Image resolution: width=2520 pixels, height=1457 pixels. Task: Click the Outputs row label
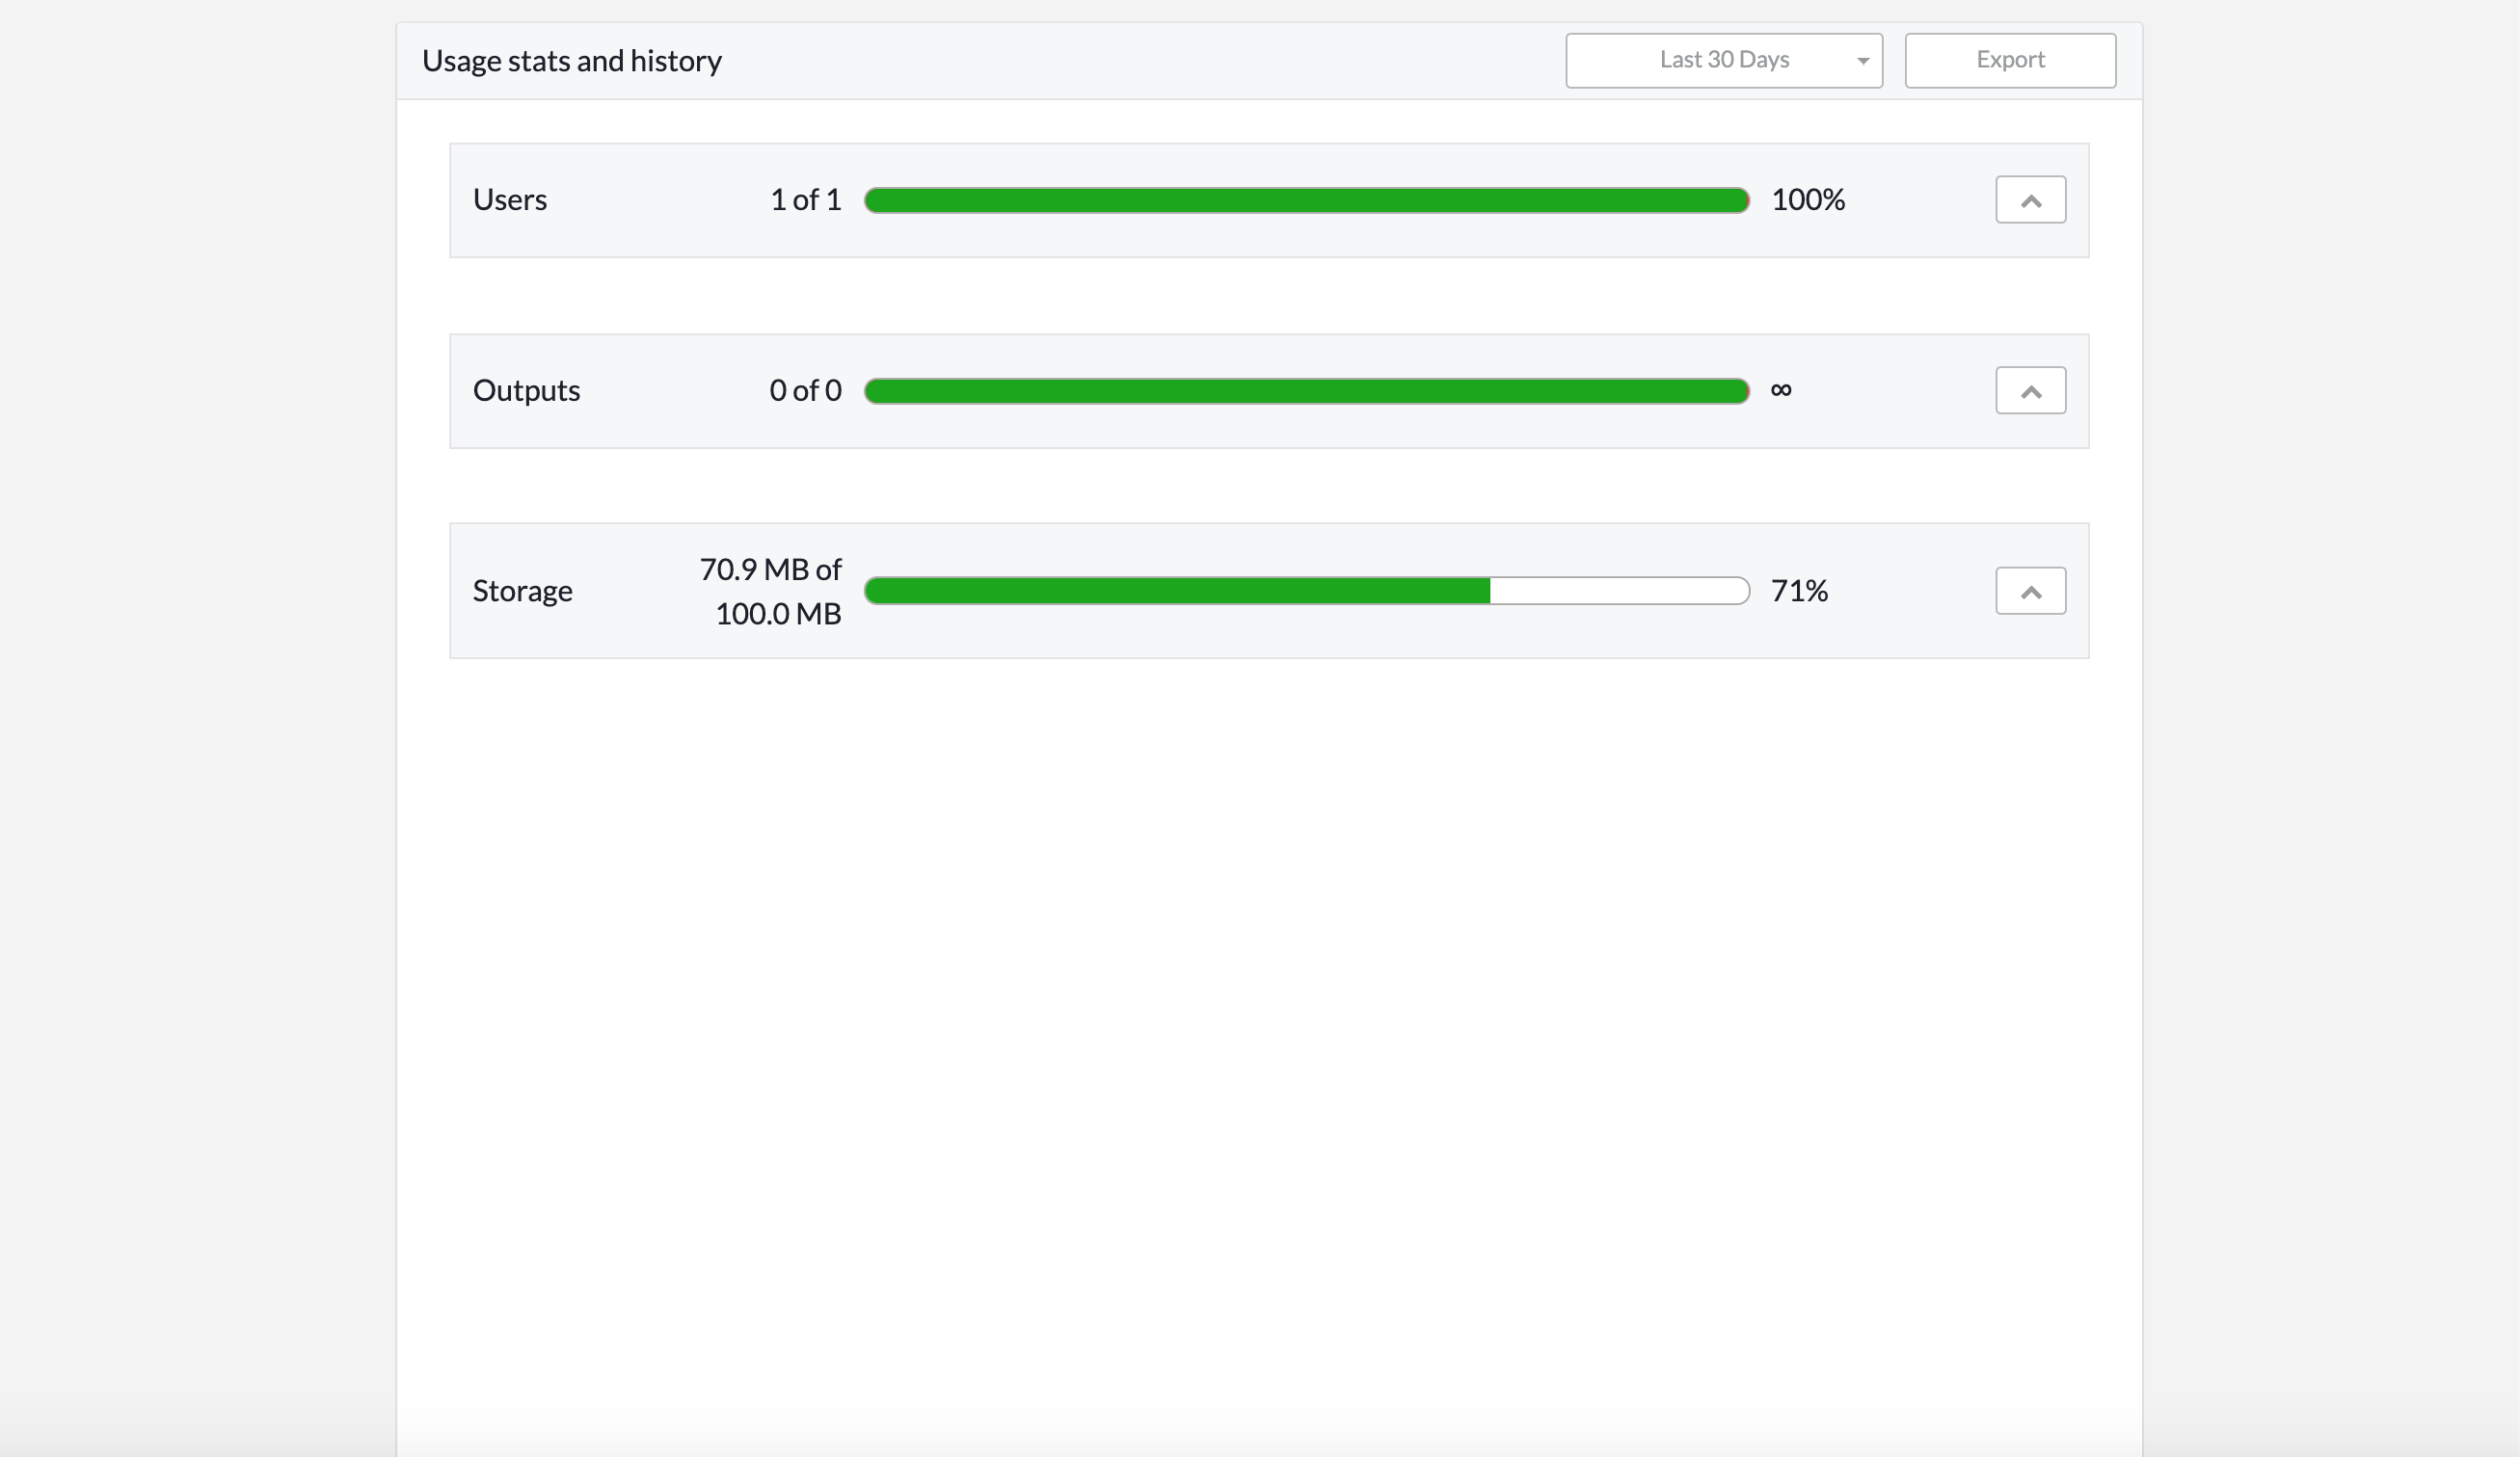coord(526,390)
